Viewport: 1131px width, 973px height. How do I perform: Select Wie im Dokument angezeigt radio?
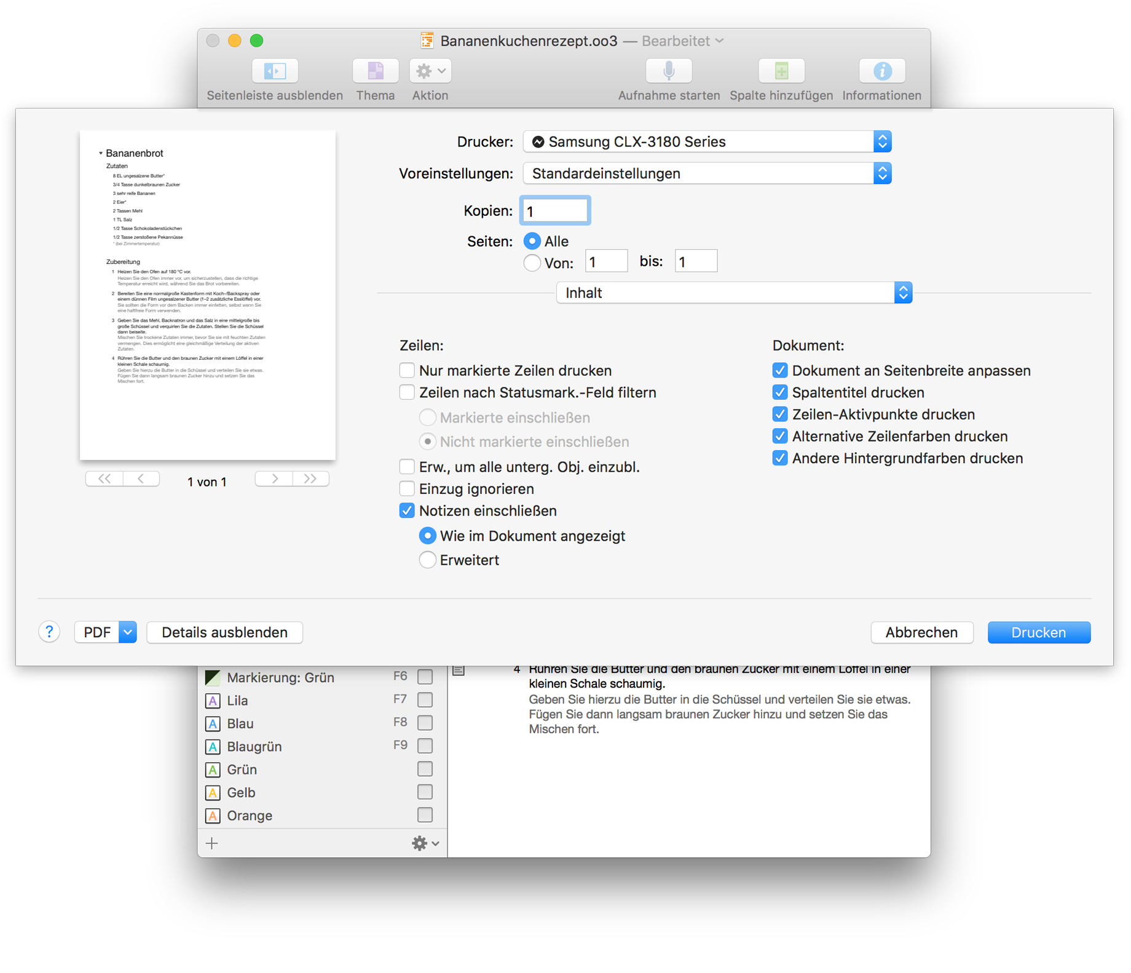pyautogui.click(x=428, y=536)
